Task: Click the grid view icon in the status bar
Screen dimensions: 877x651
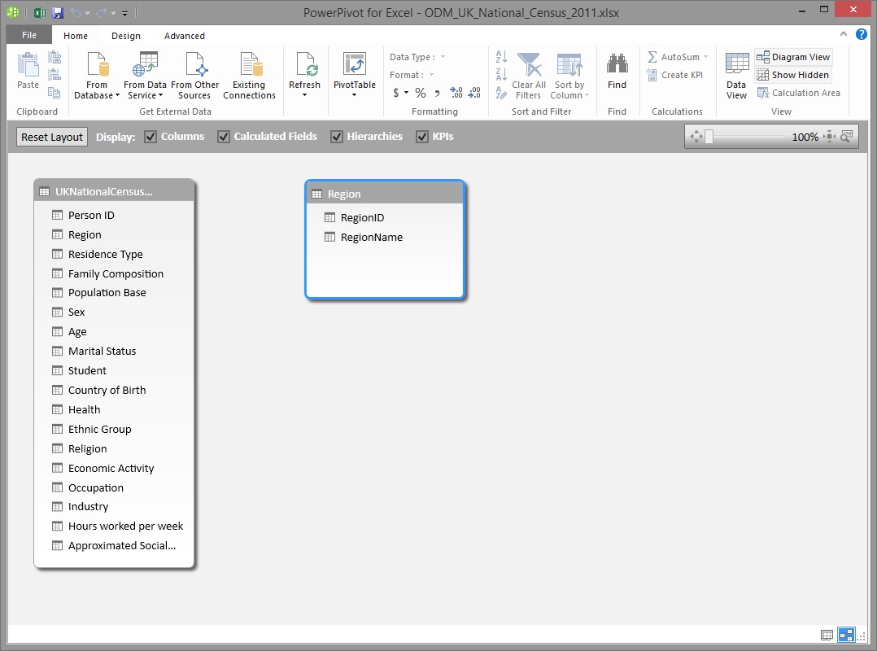Action: click(x=827, y=636)
